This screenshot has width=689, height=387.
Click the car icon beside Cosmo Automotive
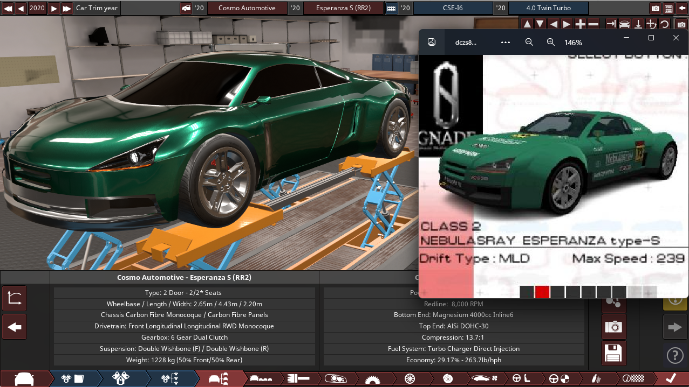(186, 8)
